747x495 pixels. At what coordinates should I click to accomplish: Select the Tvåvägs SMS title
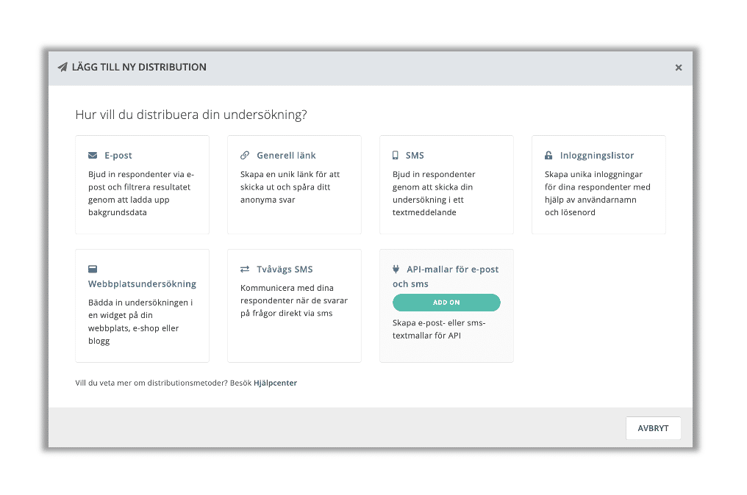tap(285, 270)
